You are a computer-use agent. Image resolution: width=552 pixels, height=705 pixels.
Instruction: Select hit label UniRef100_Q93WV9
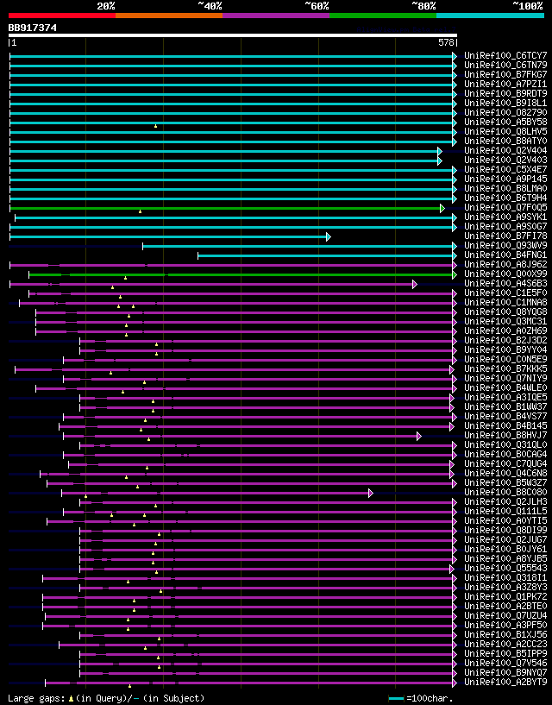(505, 245)
